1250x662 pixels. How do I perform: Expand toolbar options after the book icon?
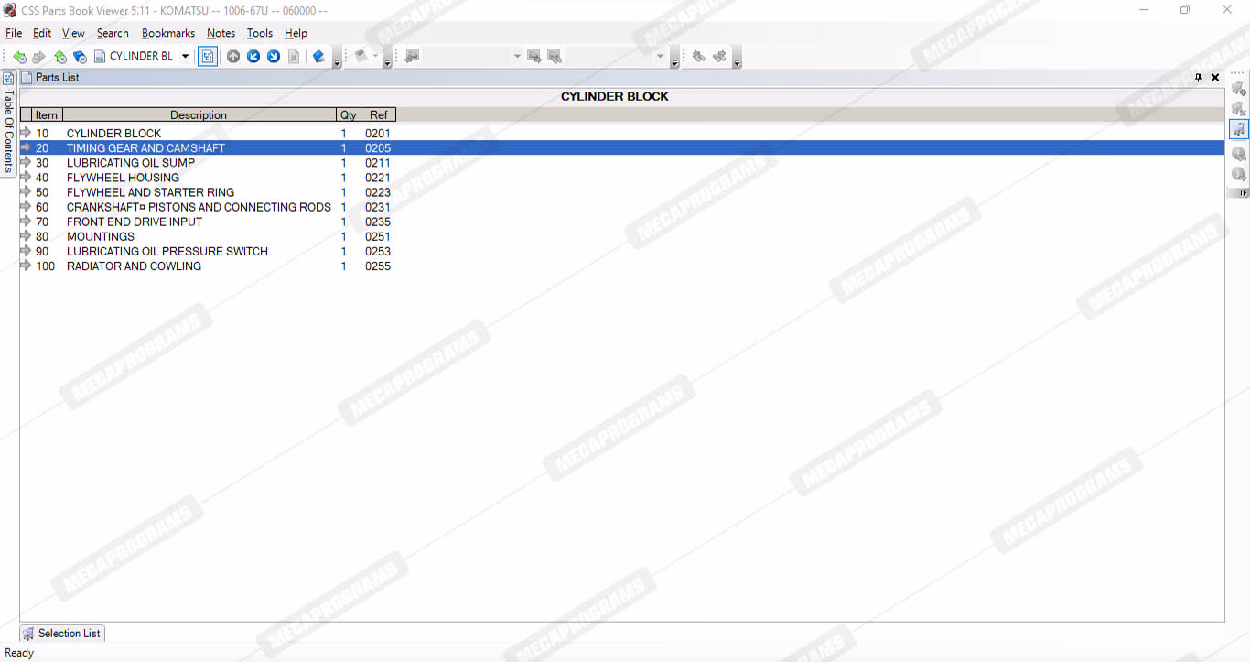click(337, 61)
